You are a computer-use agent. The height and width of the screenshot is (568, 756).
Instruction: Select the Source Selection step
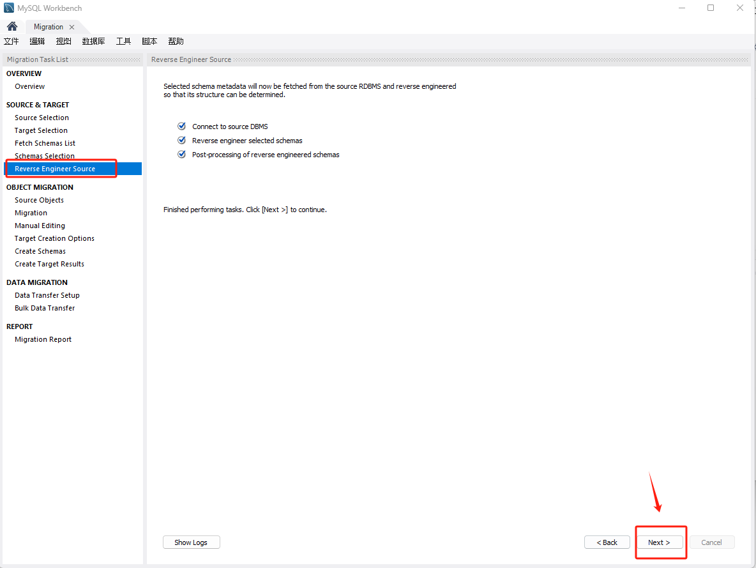(x=42, y=118)
